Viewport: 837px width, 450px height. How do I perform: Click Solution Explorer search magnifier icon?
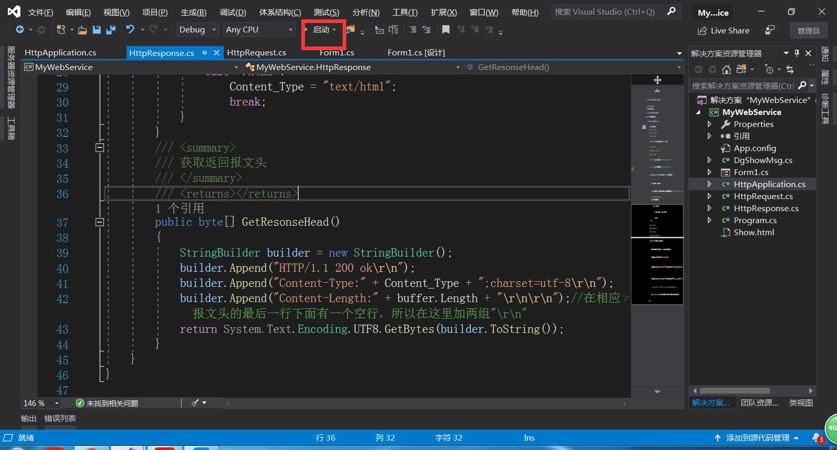pyautogui.click(x=802, y=85)
